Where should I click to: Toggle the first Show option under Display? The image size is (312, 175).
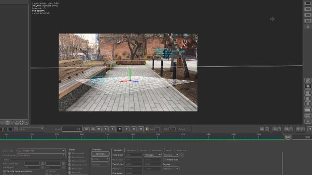69,153
